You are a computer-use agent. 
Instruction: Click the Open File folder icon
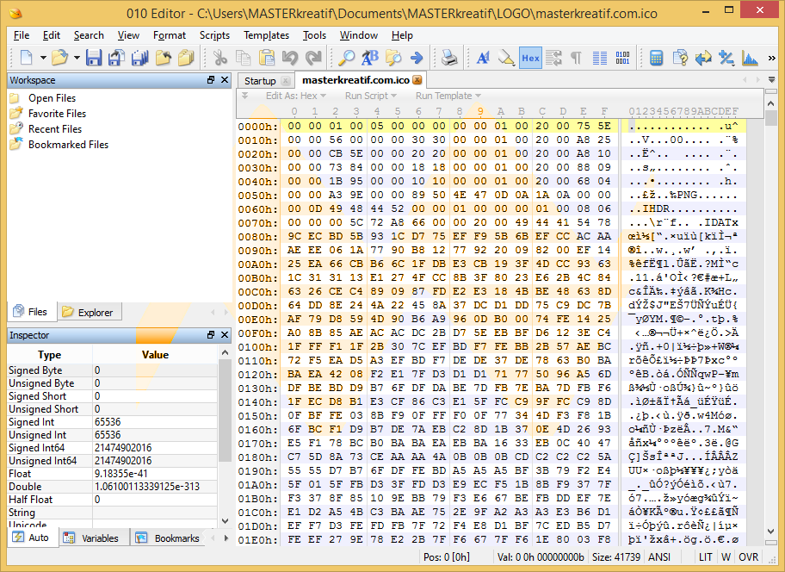[x=59, y=58]
